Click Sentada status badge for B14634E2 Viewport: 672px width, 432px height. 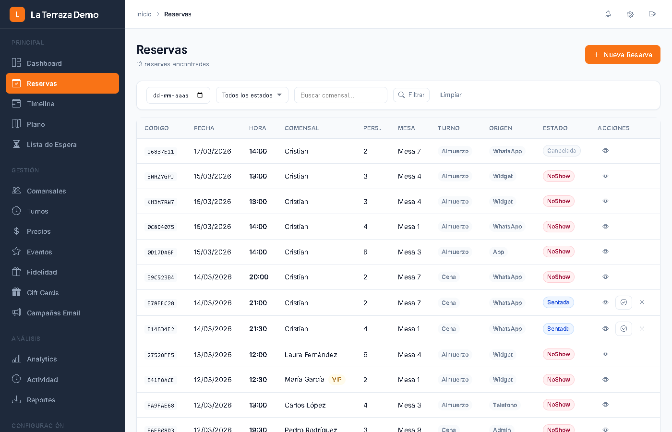pyautogui.click(x=558, y=329)
